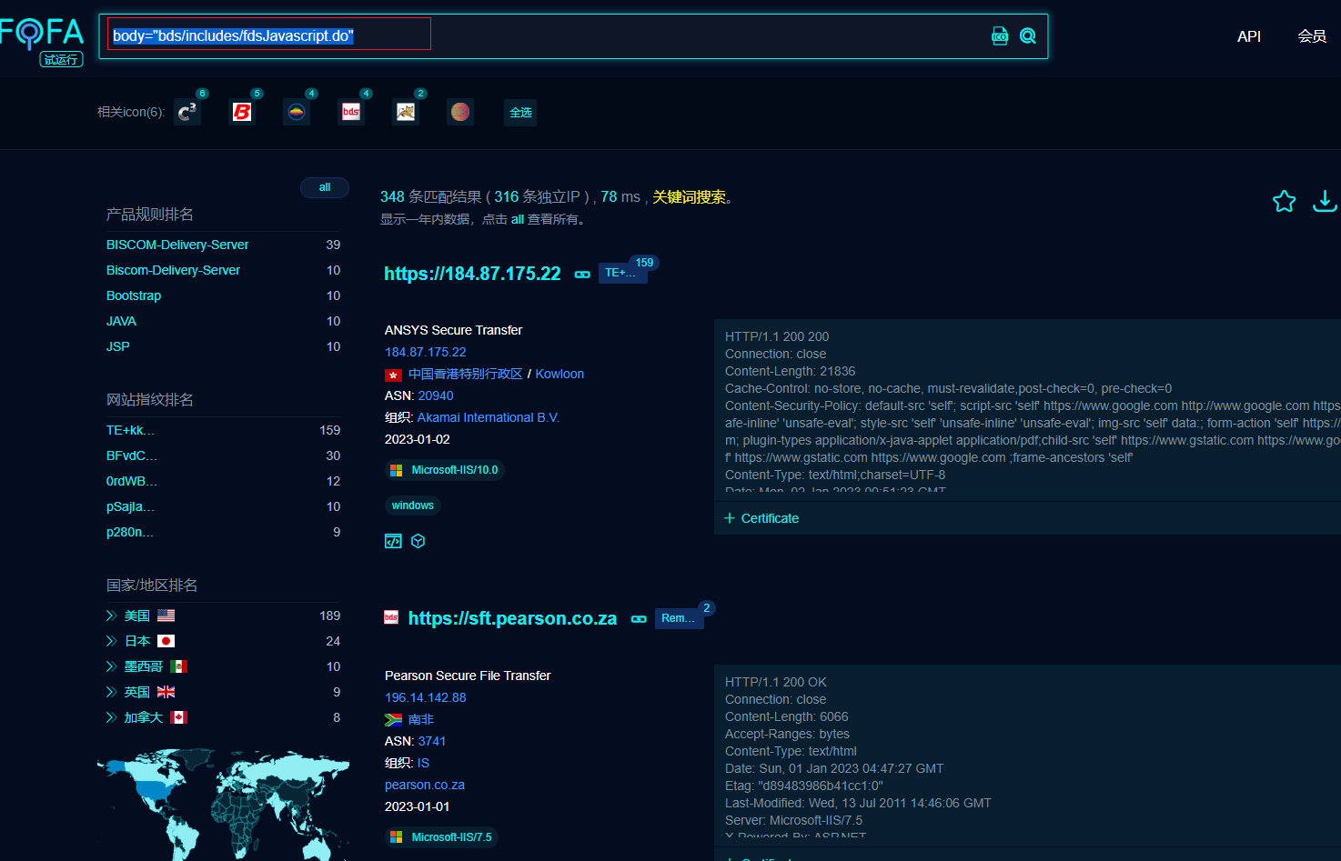Click the Canada flag in country ranking
This screenshot has width=1341, height=861.
[x=178, y=717]
